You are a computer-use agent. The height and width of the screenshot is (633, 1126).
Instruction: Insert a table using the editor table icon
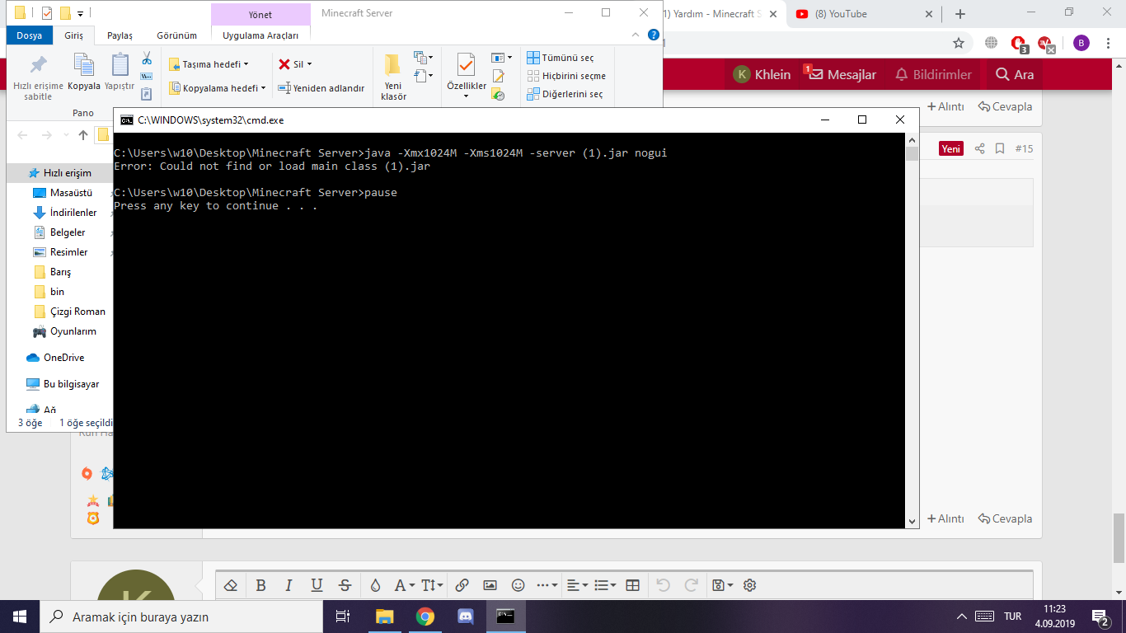[632, 585]
